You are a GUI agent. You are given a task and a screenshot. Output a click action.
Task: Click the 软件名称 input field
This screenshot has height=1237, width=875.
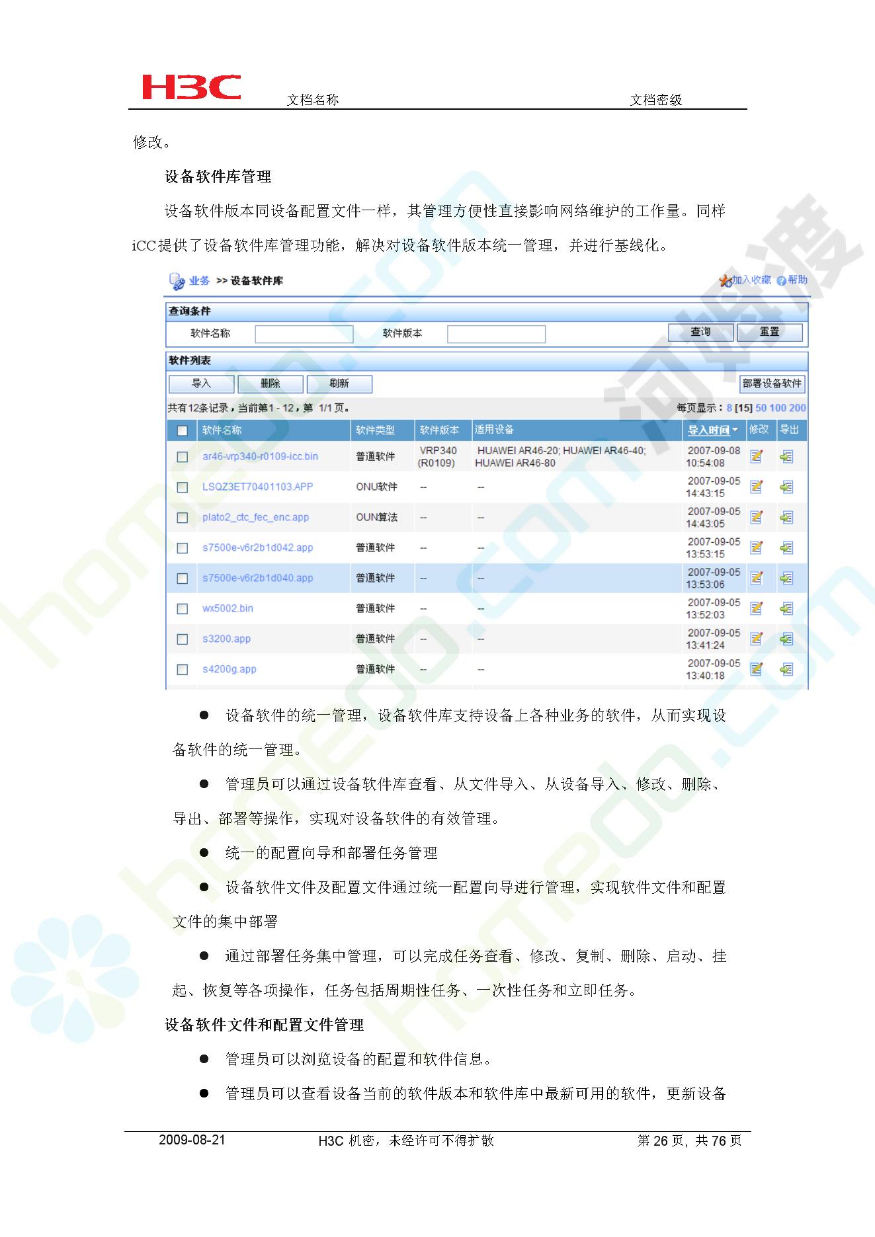pos(304,334)
